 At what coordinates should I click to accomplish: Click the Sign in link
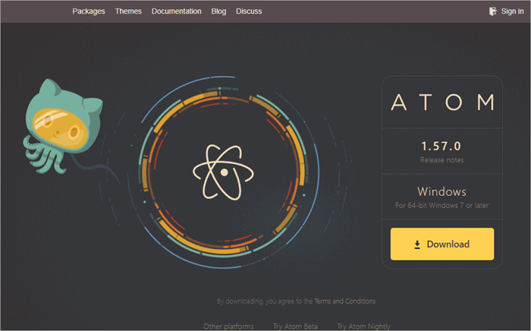(512, 11)
